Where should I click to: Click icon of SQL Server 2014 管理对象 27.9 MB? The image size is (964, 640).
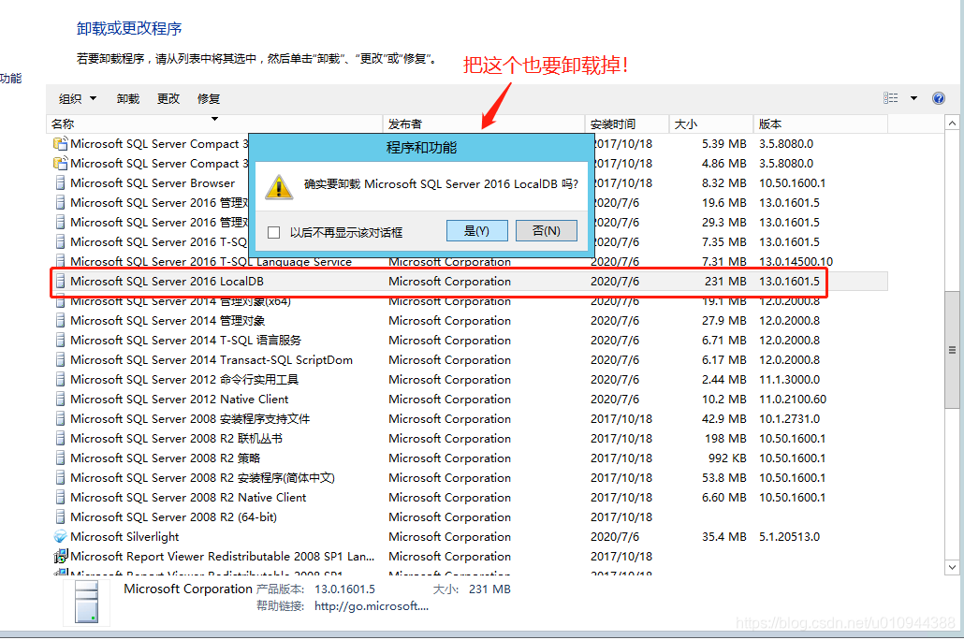pyautogui.click(x=60, y=321)
